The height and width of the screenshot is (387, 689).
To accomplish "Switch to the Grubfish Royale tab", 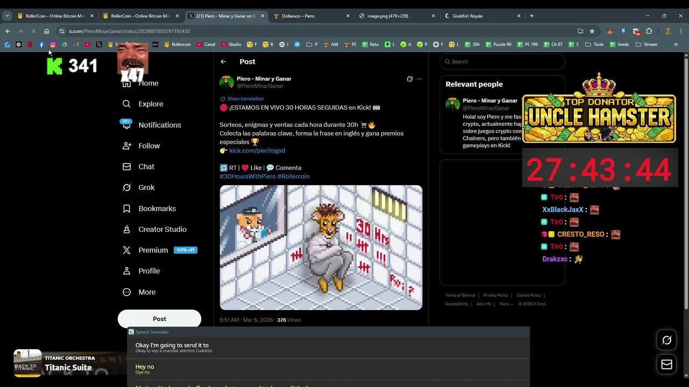I will tap(482, 16).
